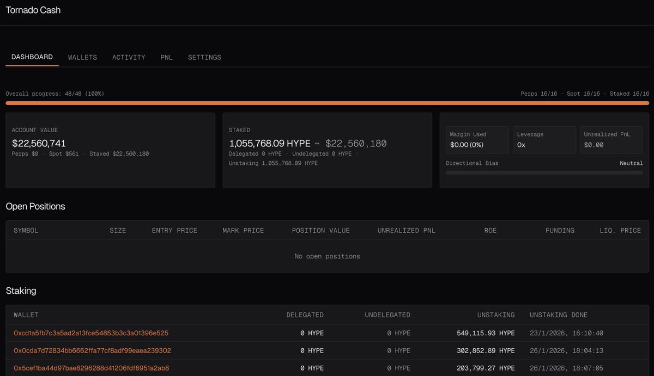
Task: Click the SYMBOL column header
Action: tap(26, 231)
